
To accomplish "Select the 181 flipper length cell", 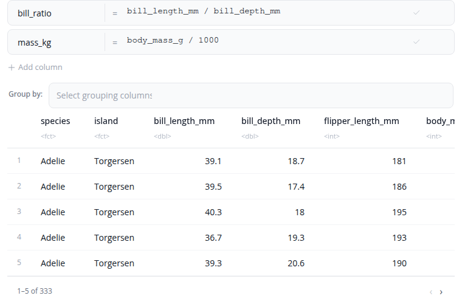I will tap(399, 161).
